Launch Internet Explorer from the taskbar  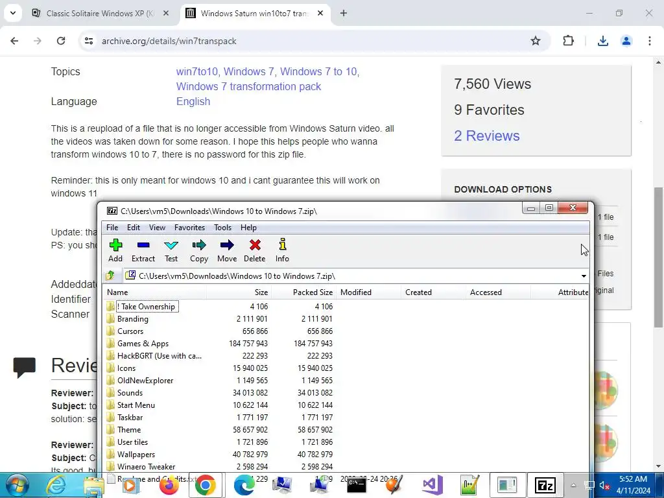56,485
